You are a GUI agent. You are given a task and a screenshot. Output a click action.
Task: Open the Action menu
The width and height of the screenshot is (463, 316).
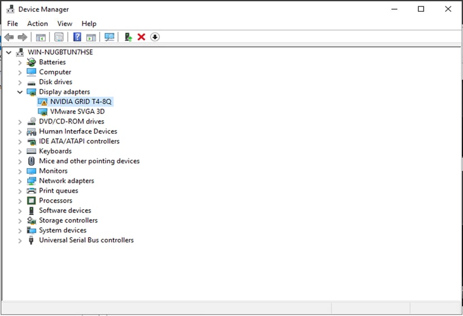(37, 23)
